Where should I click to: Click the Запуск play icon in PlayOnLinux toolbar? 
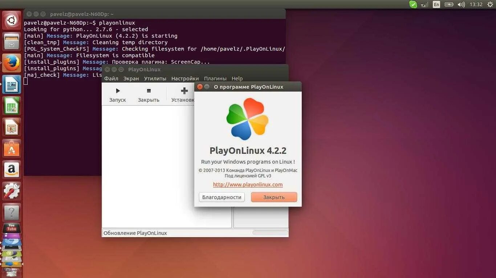pyautogui.click(x=118, y=91)
